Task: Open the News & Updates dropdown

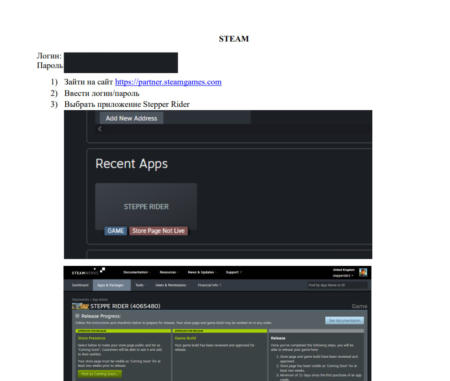Action: click(x=202, y=272)
